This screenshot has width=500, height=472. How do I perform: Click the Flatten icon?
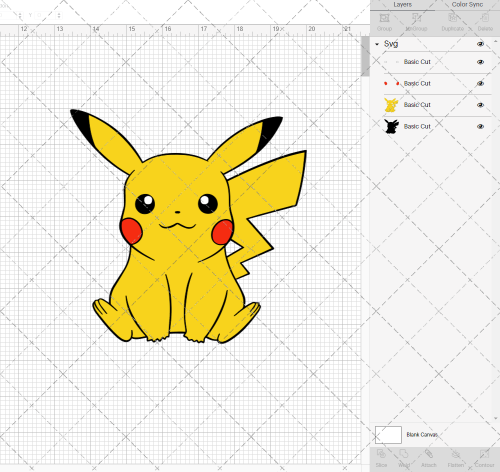click(x=455, y=454)
